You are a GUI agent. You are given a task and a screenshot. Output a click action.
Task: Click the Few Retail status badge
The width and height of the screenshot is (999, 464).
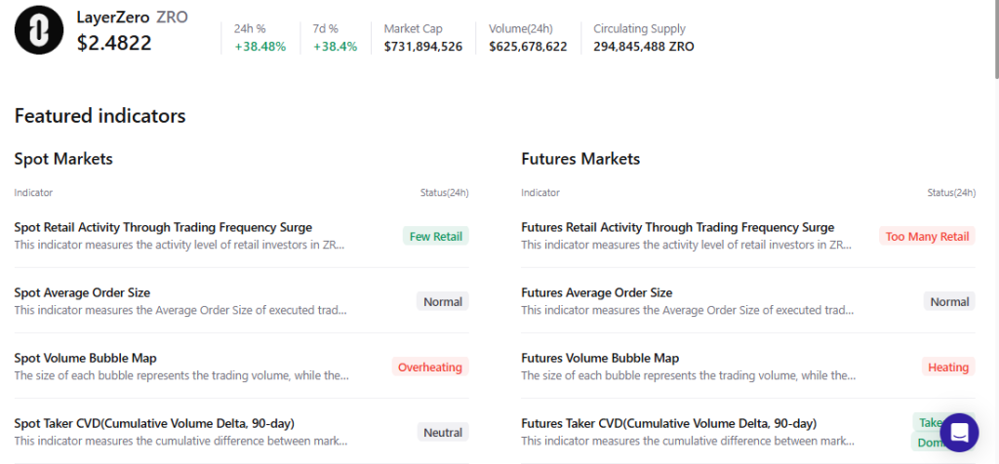(x=435, y=236)
